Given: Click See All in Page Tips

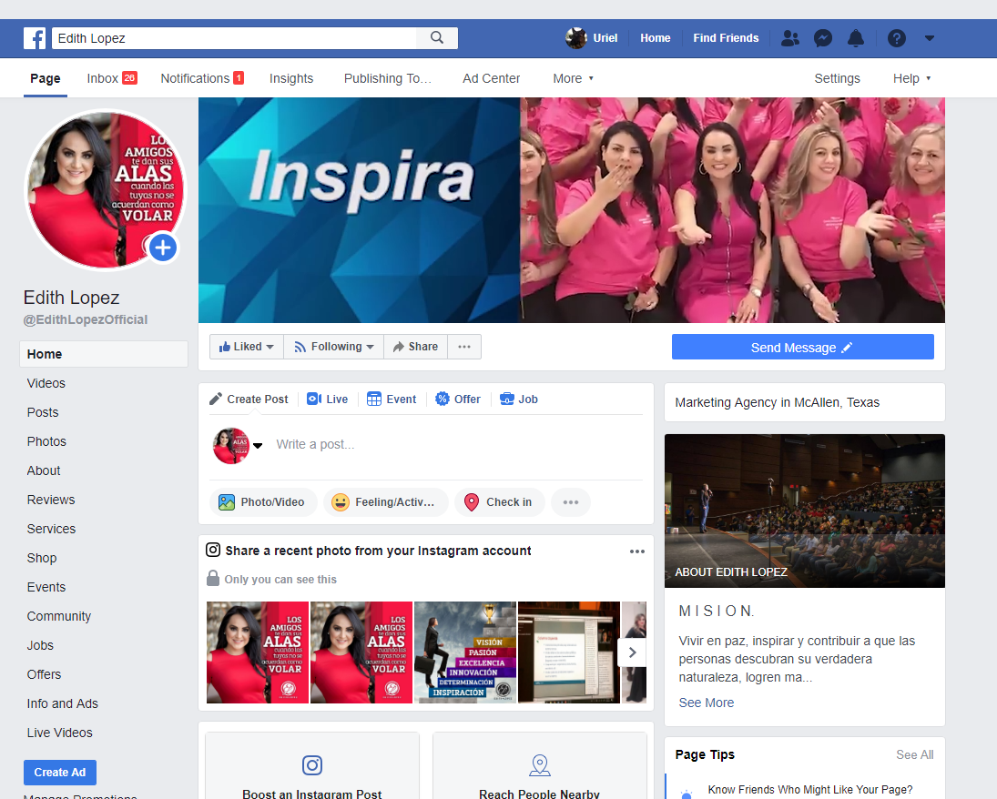Looking at the screenshot, I should [915, 754].
